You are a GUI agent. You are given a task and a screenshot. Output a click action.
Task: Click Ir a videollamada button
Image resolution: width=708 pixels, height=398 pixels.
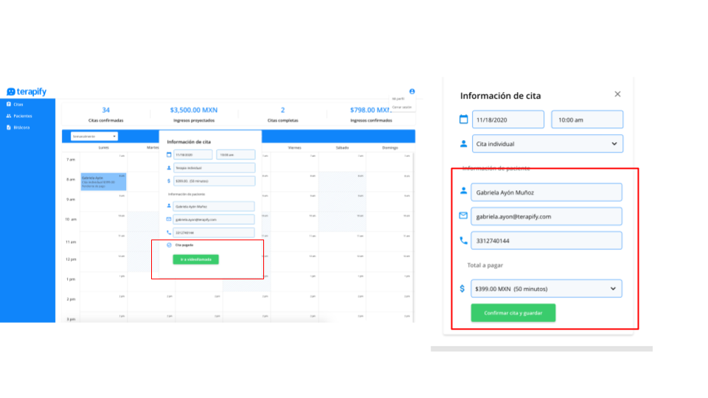[x=195, y=259]
